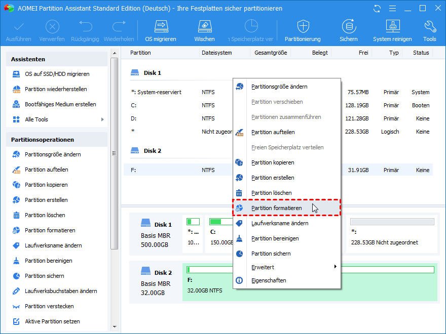Sort by the Typ column header
446x334 pixels.
(x=394, y=53)
